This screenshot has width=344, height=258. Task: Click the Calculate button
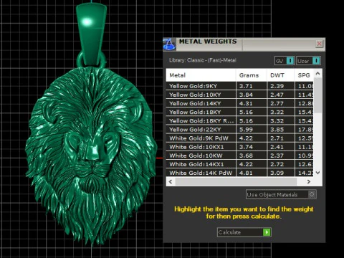[x=244, y=232]
